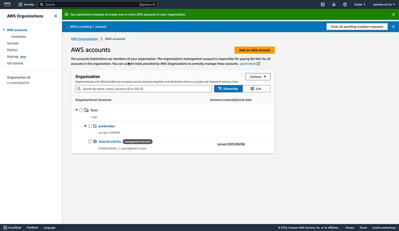
Task: Open the help question-mark menu
Action: 345,4
